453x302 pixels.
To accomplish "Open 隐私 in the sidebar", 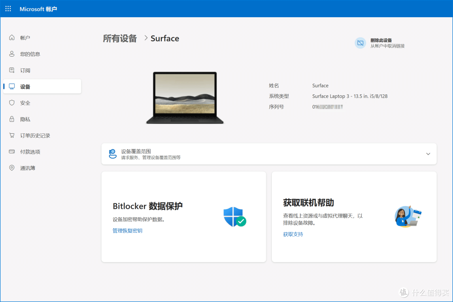I will pyautogui.click(x=25, y=120).
